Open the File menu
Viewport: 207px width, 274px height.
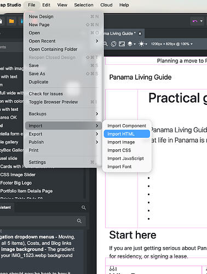pos(32,5)
